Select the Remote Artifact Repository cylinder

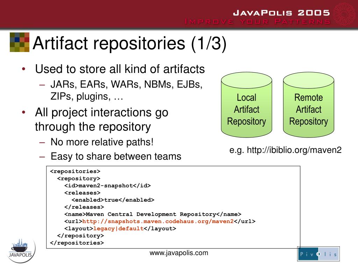click(x=309, y=105)
